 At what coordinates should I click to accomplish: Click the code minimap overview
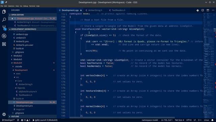click(x=208, y=66)
